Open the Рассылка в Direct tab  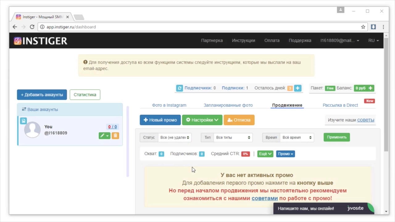coord(340,105)
